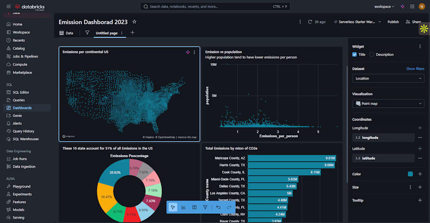
Task: Click the yellow asterisk floating icon
Action: (424, 29)
